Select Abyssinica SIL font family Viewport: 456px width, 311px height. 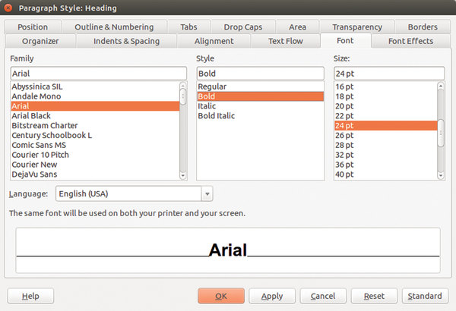(x=95, y=86)
